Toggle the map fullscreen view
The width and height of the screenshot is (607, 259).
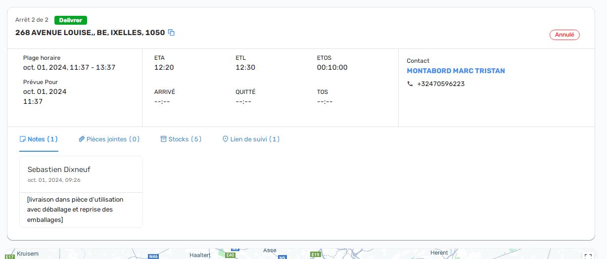588,256
